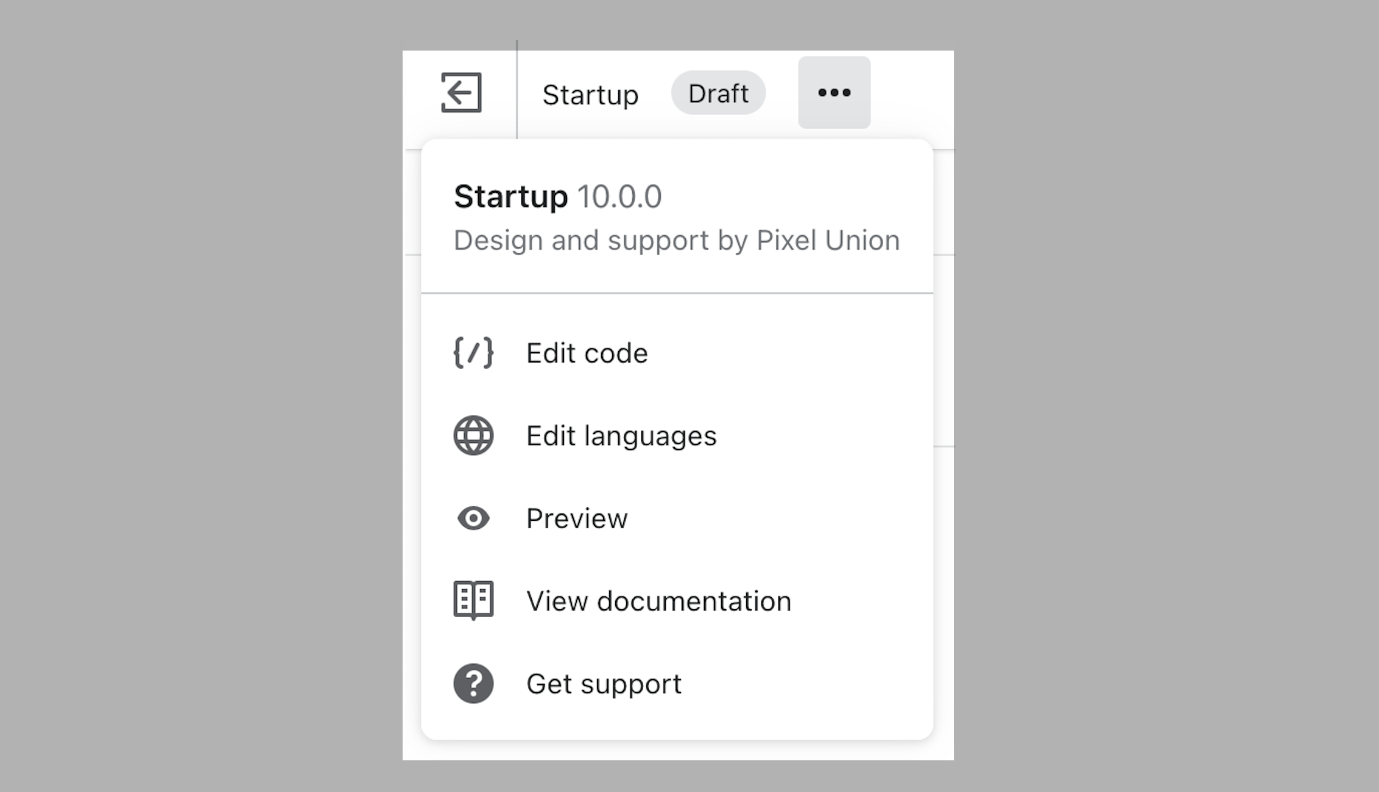Click the question mark support icon

coord(473,684)
